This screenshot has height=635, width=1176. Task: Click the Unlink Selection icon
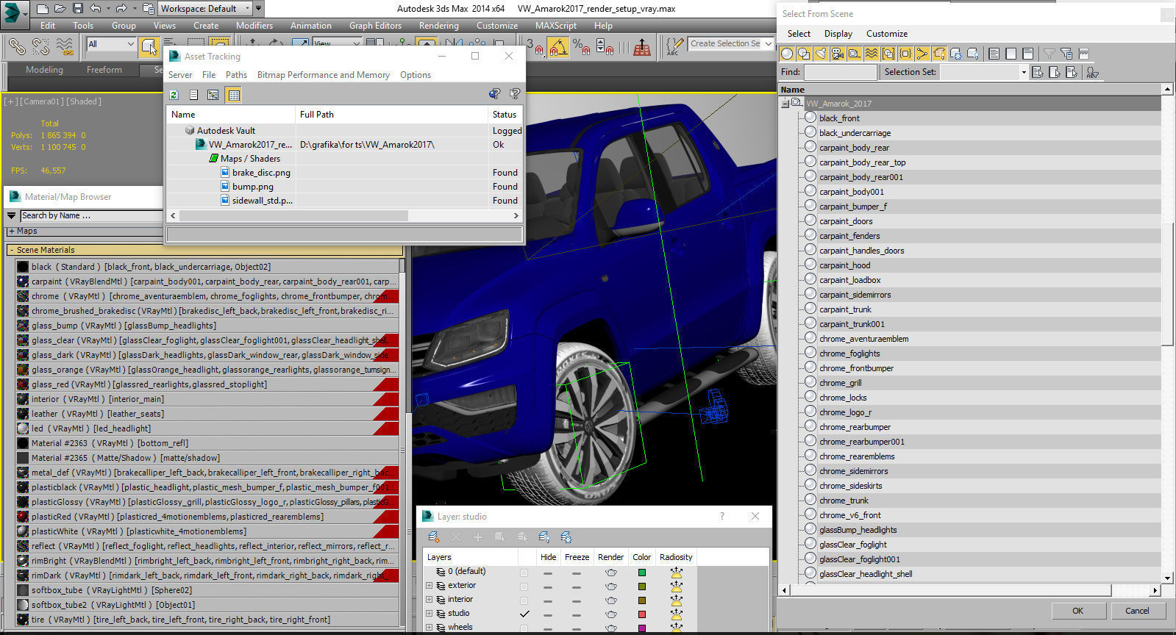pos(40,46)
